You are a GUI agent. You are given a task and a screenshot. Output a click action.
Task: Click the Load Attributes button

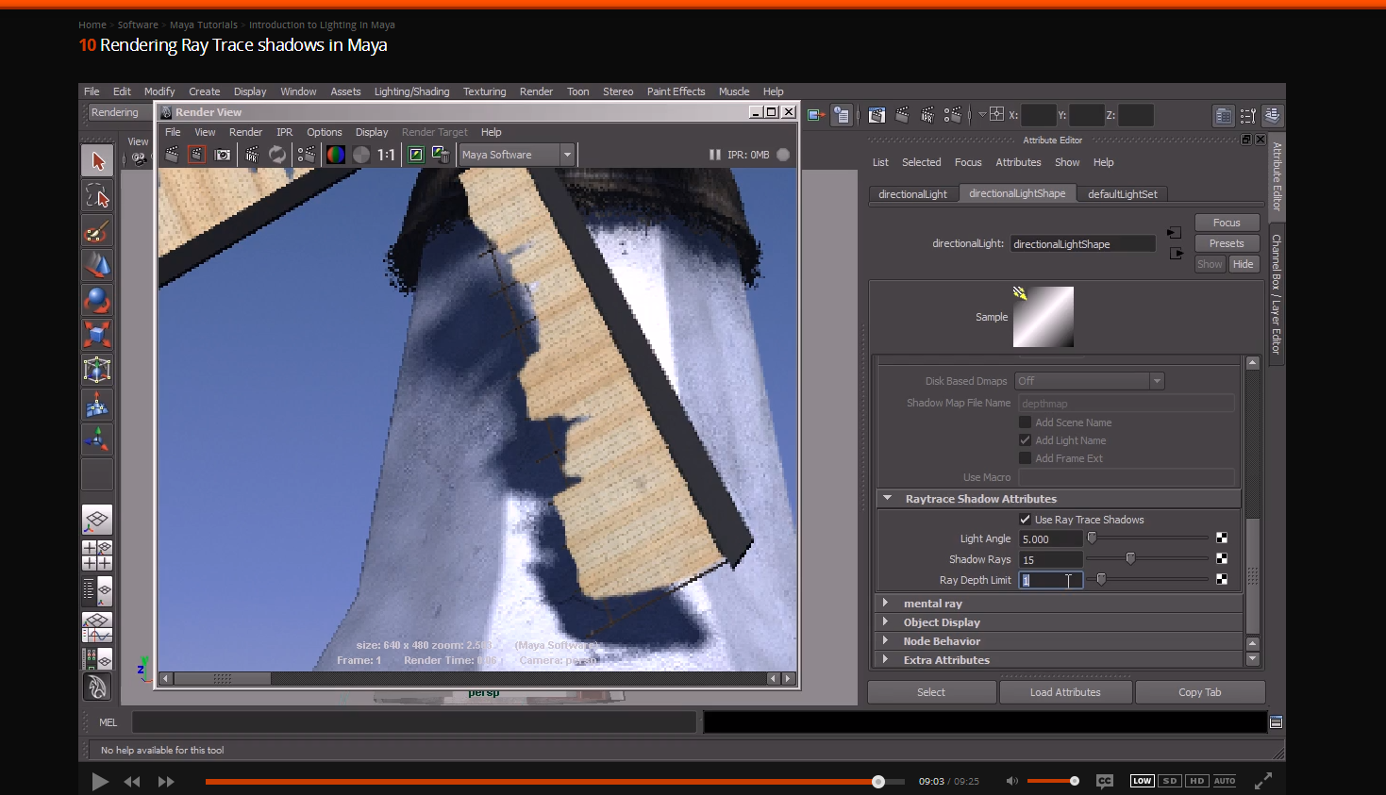coord(1065,692)
